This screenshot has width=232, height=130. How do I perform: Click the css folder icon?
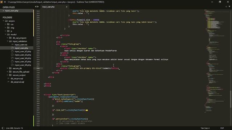click(8, 24)
